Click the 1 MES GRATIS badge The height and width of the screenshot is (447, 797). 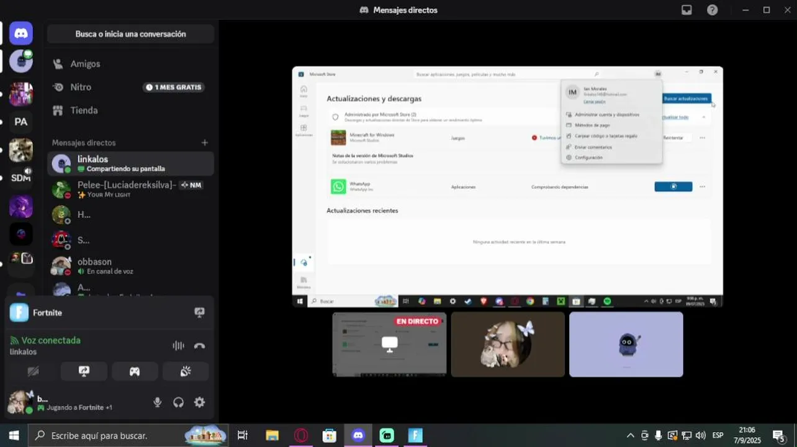pyautogui.click(x=174, y=88)
